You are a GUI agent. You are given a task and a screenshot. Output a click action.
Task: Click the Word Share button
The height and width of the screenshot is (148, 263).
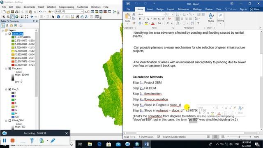pyautogui.click(x=255, y=9)
